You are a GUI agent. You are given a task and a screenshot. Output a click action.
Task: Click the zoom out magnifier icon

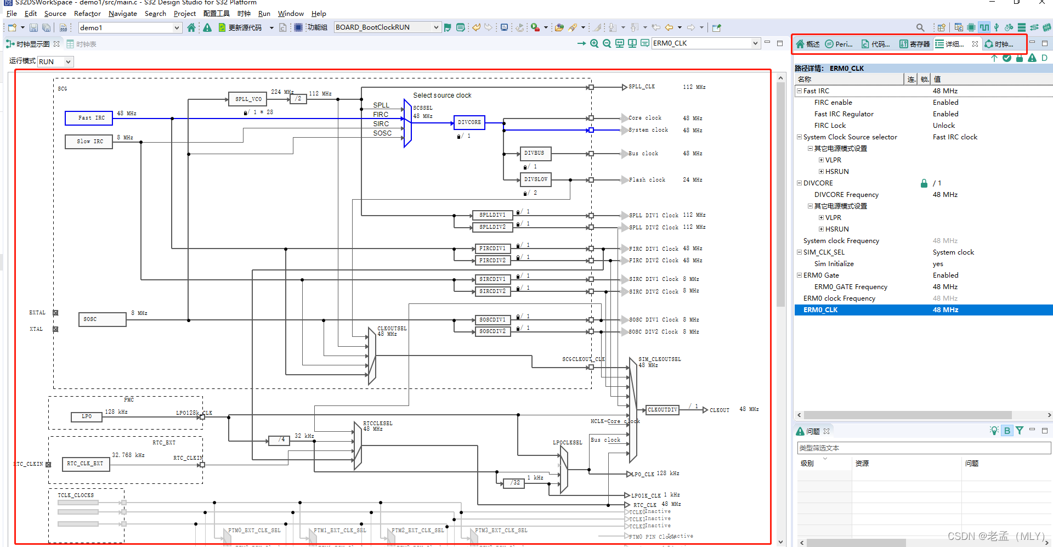[607, 43]
